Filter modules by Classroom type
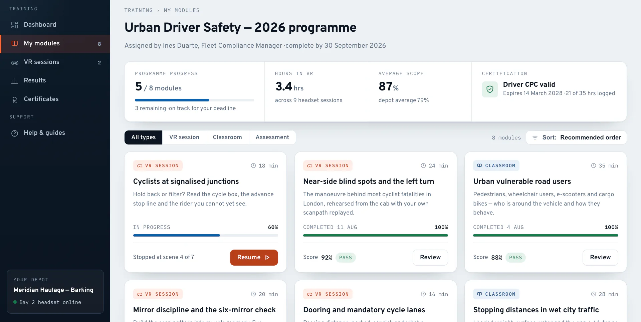 point(227,137)
